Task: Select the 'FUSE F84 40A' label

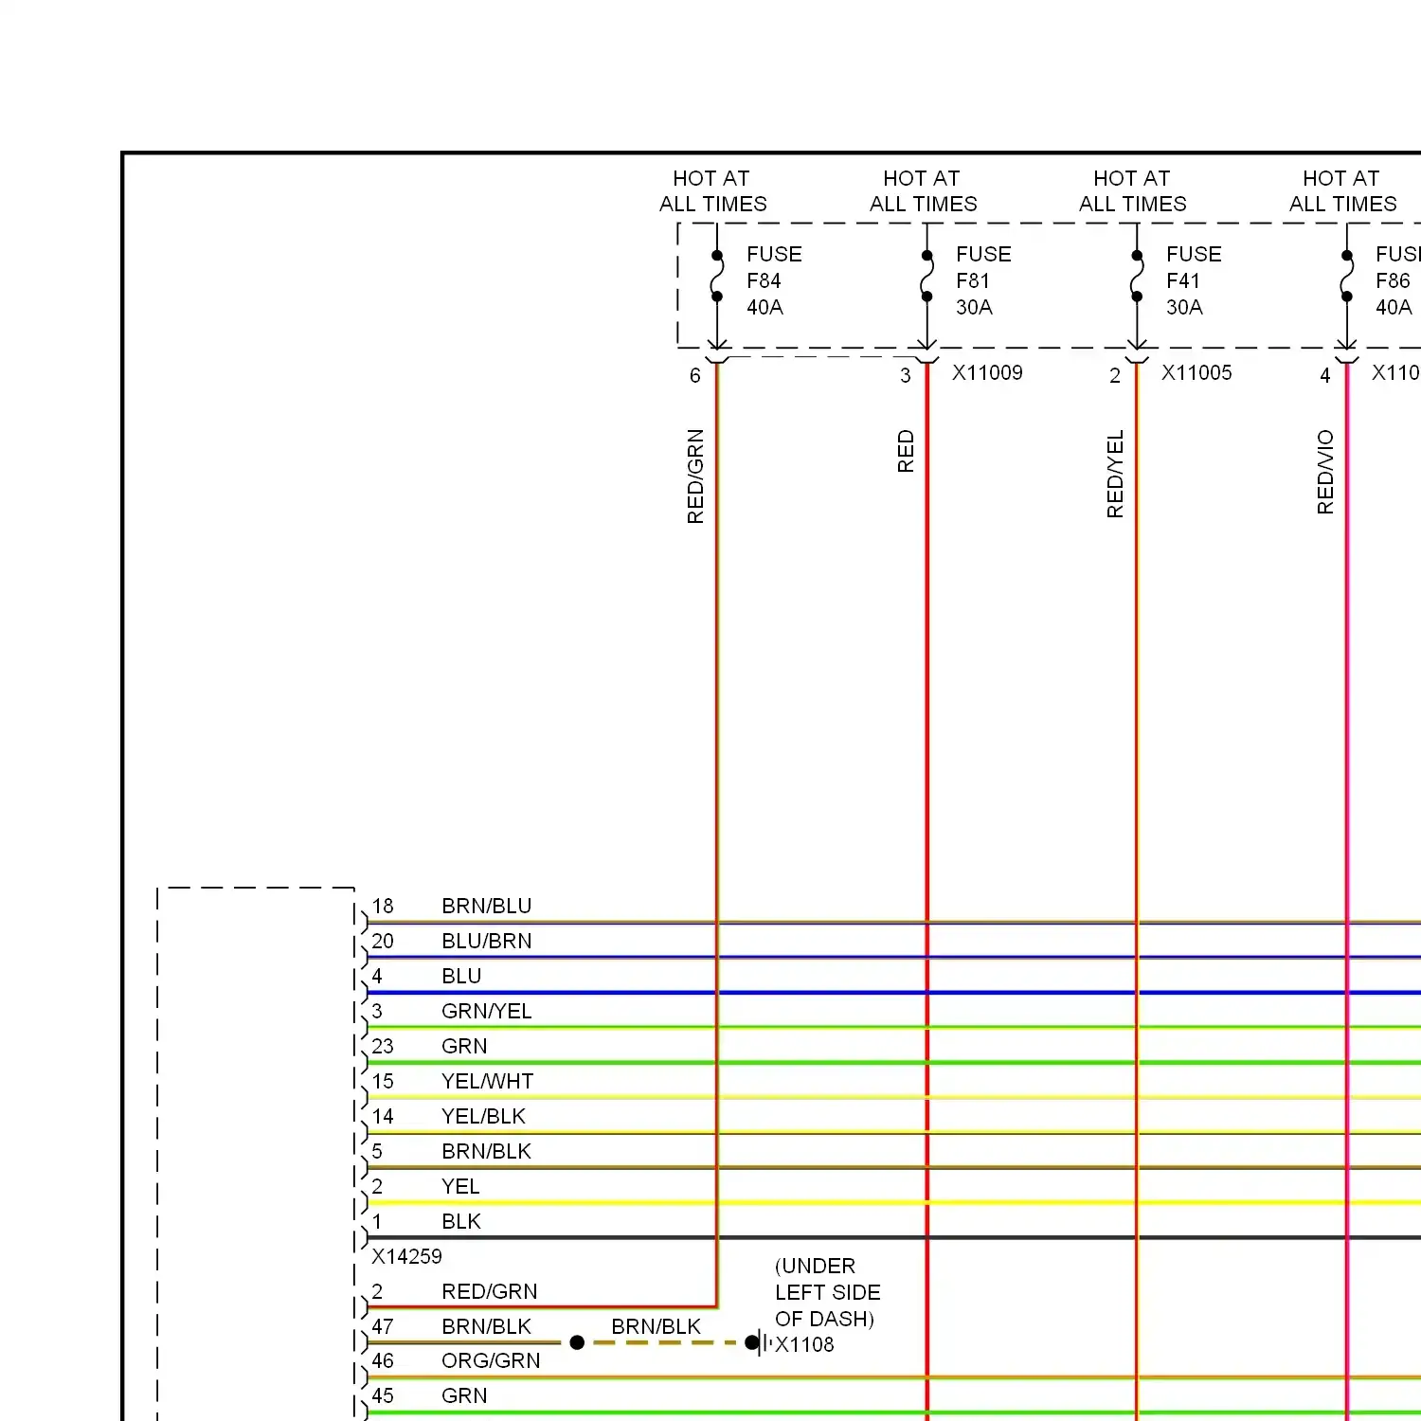Action: pyautogui.click(x=774, y=280)
